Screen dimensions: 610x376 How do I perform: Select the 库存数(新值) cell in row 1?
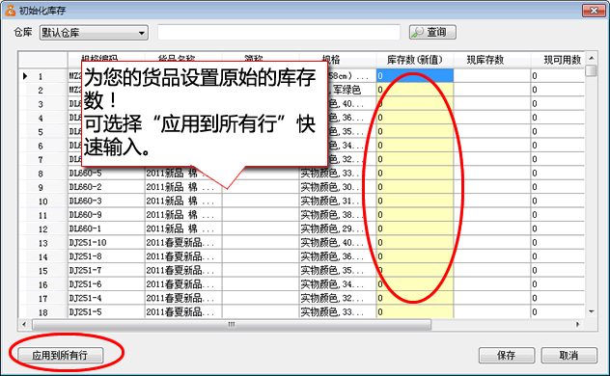click(x=415, y=76)
